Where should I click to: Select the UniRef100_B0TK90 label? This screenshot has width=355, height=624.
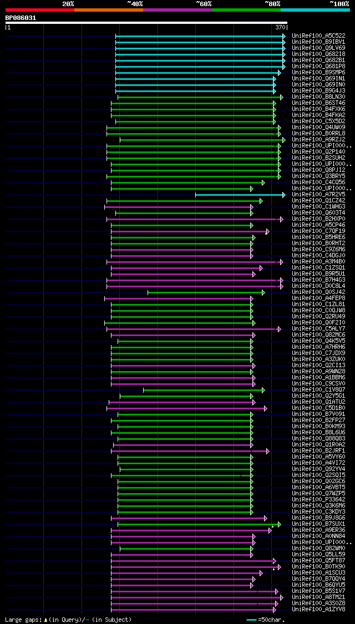tap(318, 566)
